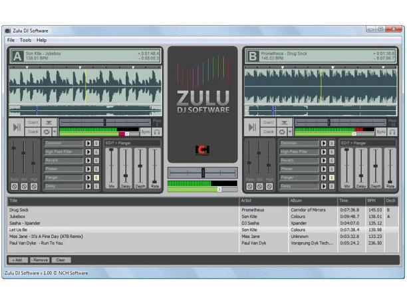Activate Deck B Flanger effect play arrow
The image size is (407, 305).
pos(324,177)
